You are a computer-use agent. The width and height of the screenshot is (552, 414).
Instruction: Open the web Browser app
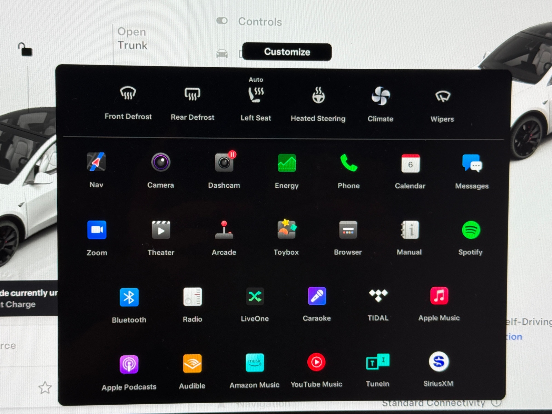(x=348, y=238)
